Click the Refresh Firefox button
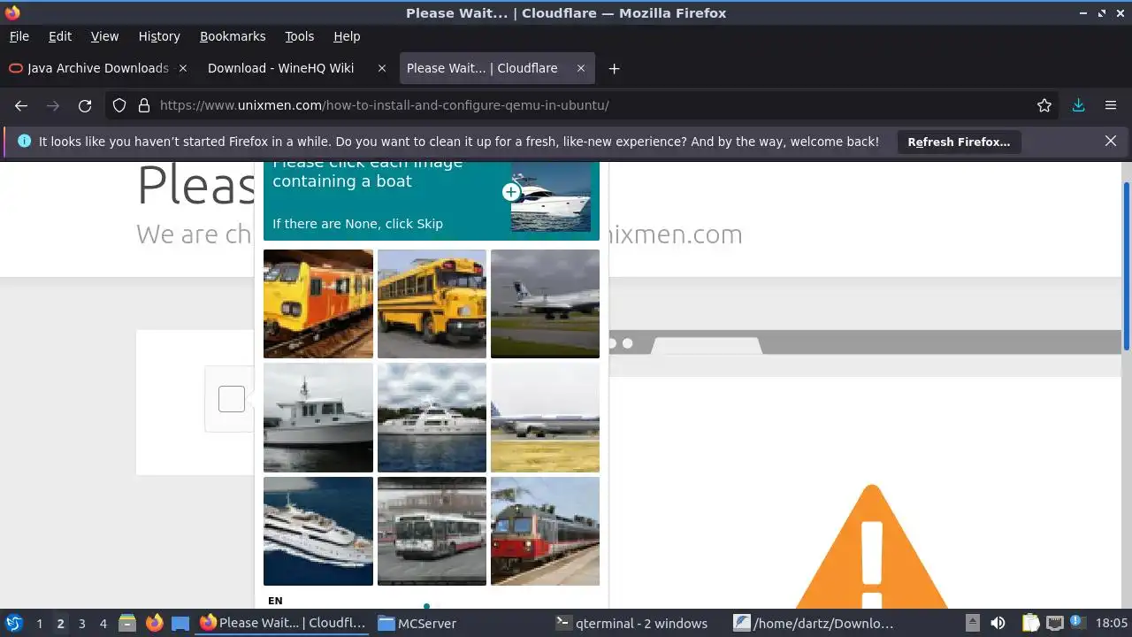The width and height of the screenshot is (1132, 637). click(x=959, y=142)
